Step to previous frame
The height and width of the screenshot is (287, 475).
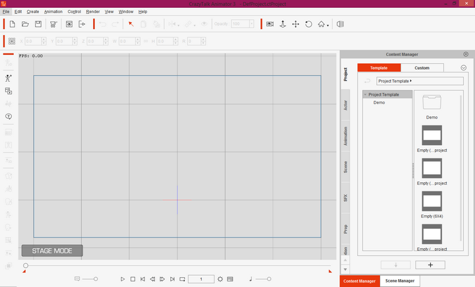[x=152, y=279]
